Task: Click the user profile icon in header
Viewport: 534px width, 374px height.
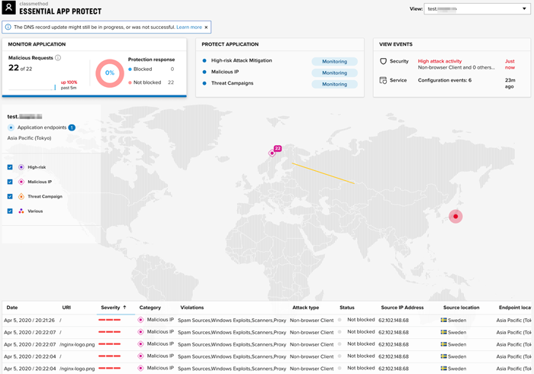Action: coord(8,8)
